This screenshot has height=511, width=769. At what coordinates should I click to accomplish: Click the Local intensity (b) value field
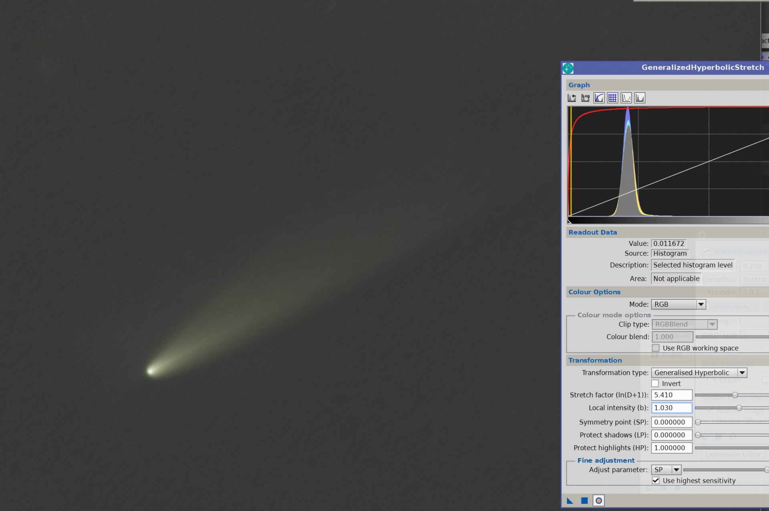tap(672, 408)
